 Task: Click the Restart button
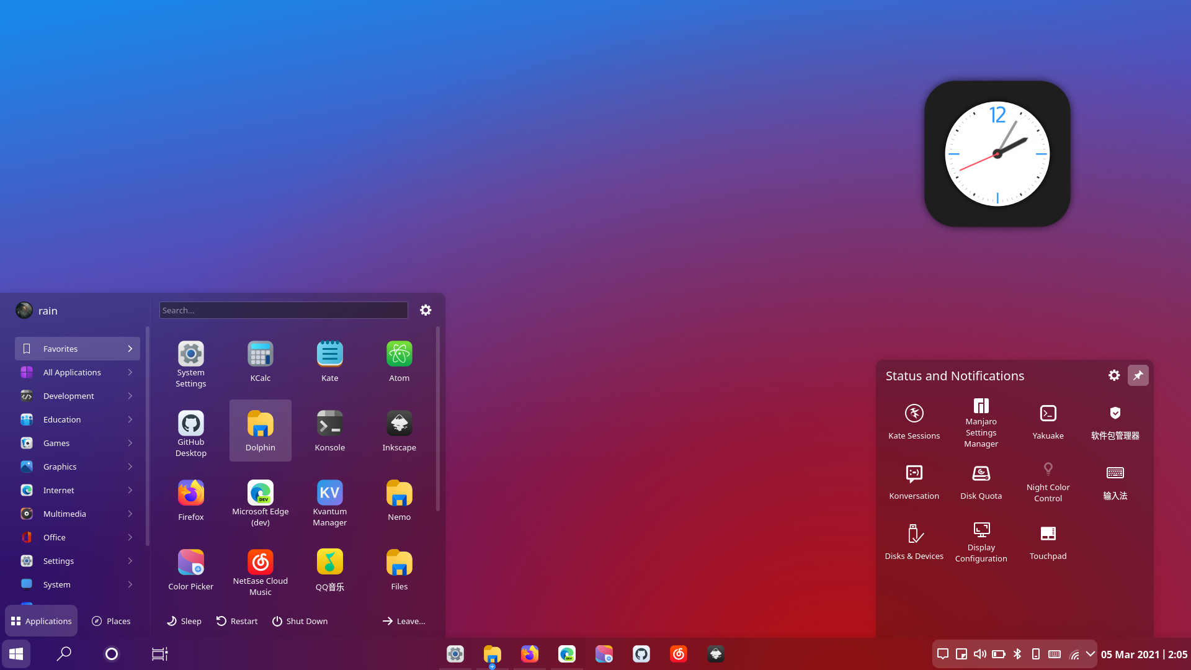point(237,621)
